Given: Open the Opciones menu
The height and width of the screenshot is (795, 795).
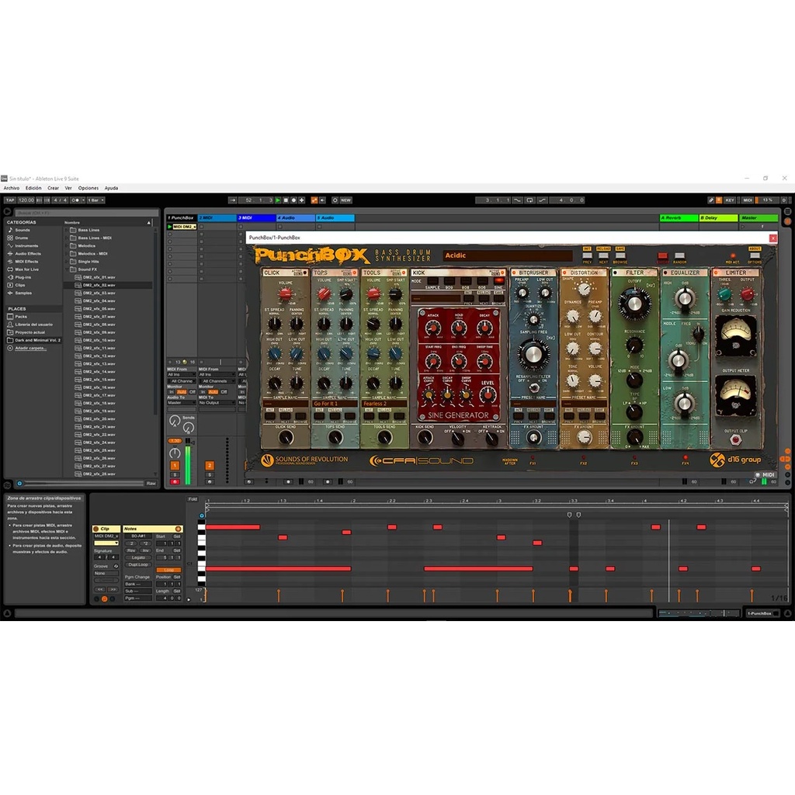Looking at the screenshot, I should (x=89, y=188).
